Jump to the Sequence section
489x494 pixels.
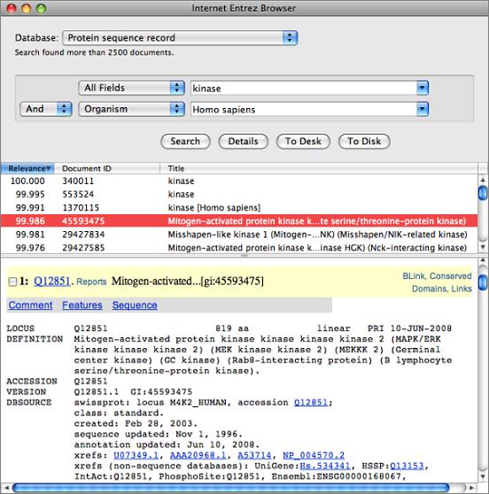(135, 305)
